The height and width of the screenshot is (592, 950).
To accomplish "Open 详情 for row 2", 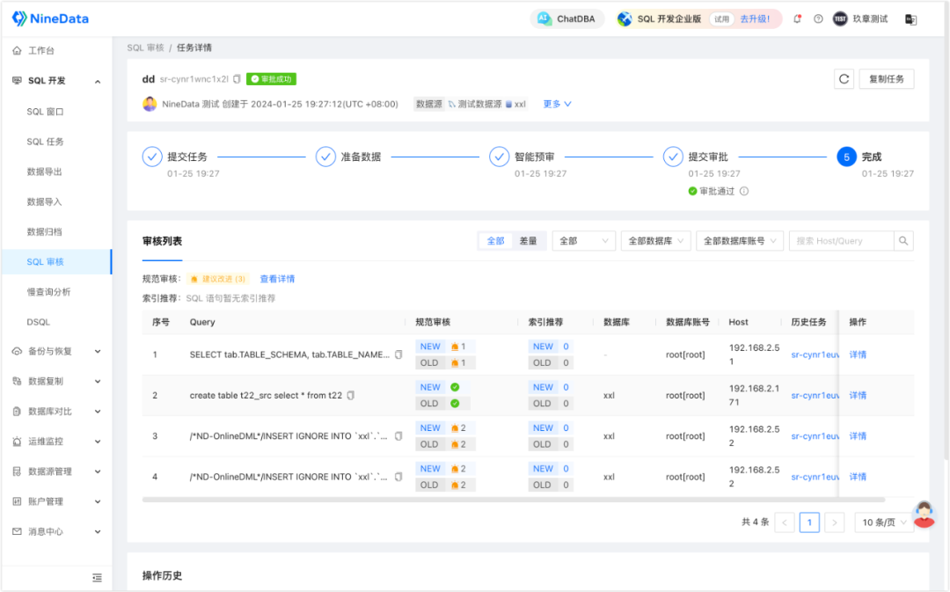I will (x=858, y=395).
